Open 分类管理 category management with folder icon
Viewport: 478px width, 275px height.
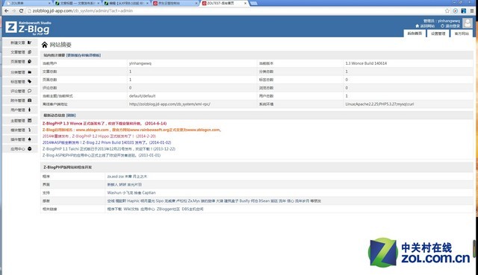(x=20, y=72)
